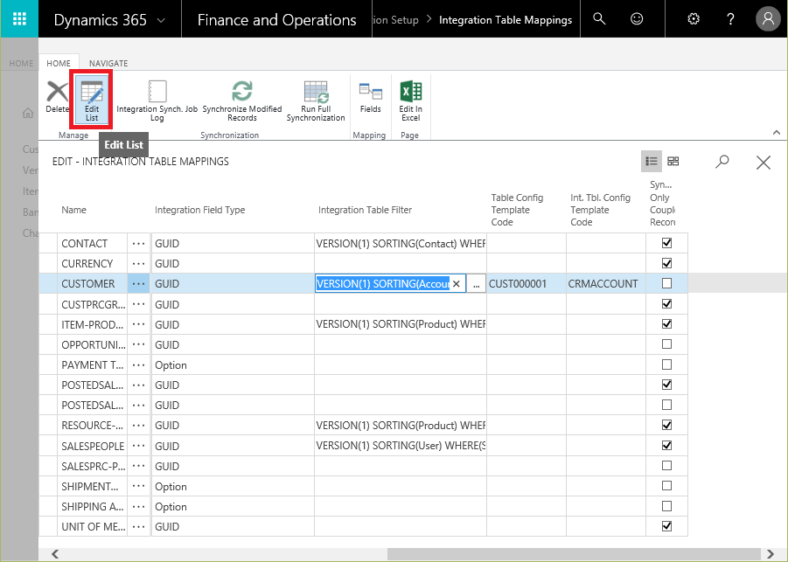Click the Delete ribbon icon
Screen dimensions: 788x562
[57, 97]
